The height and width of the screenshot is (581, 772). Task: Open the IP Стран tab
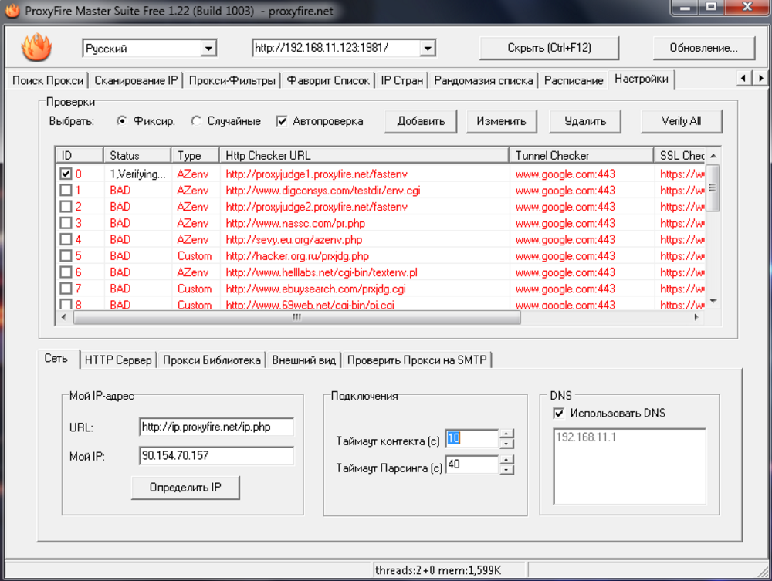(x=401, y=80)
